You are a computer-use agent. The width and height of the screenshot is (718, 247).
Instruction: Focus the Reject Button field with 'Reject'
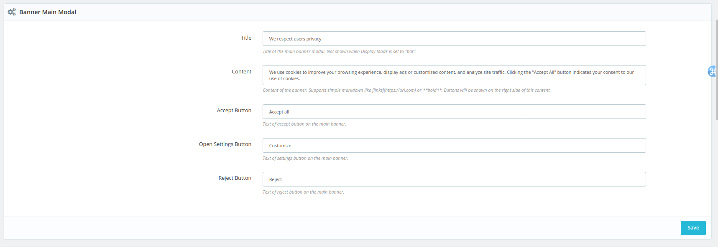pyautogui.click(x=454, y=179)
